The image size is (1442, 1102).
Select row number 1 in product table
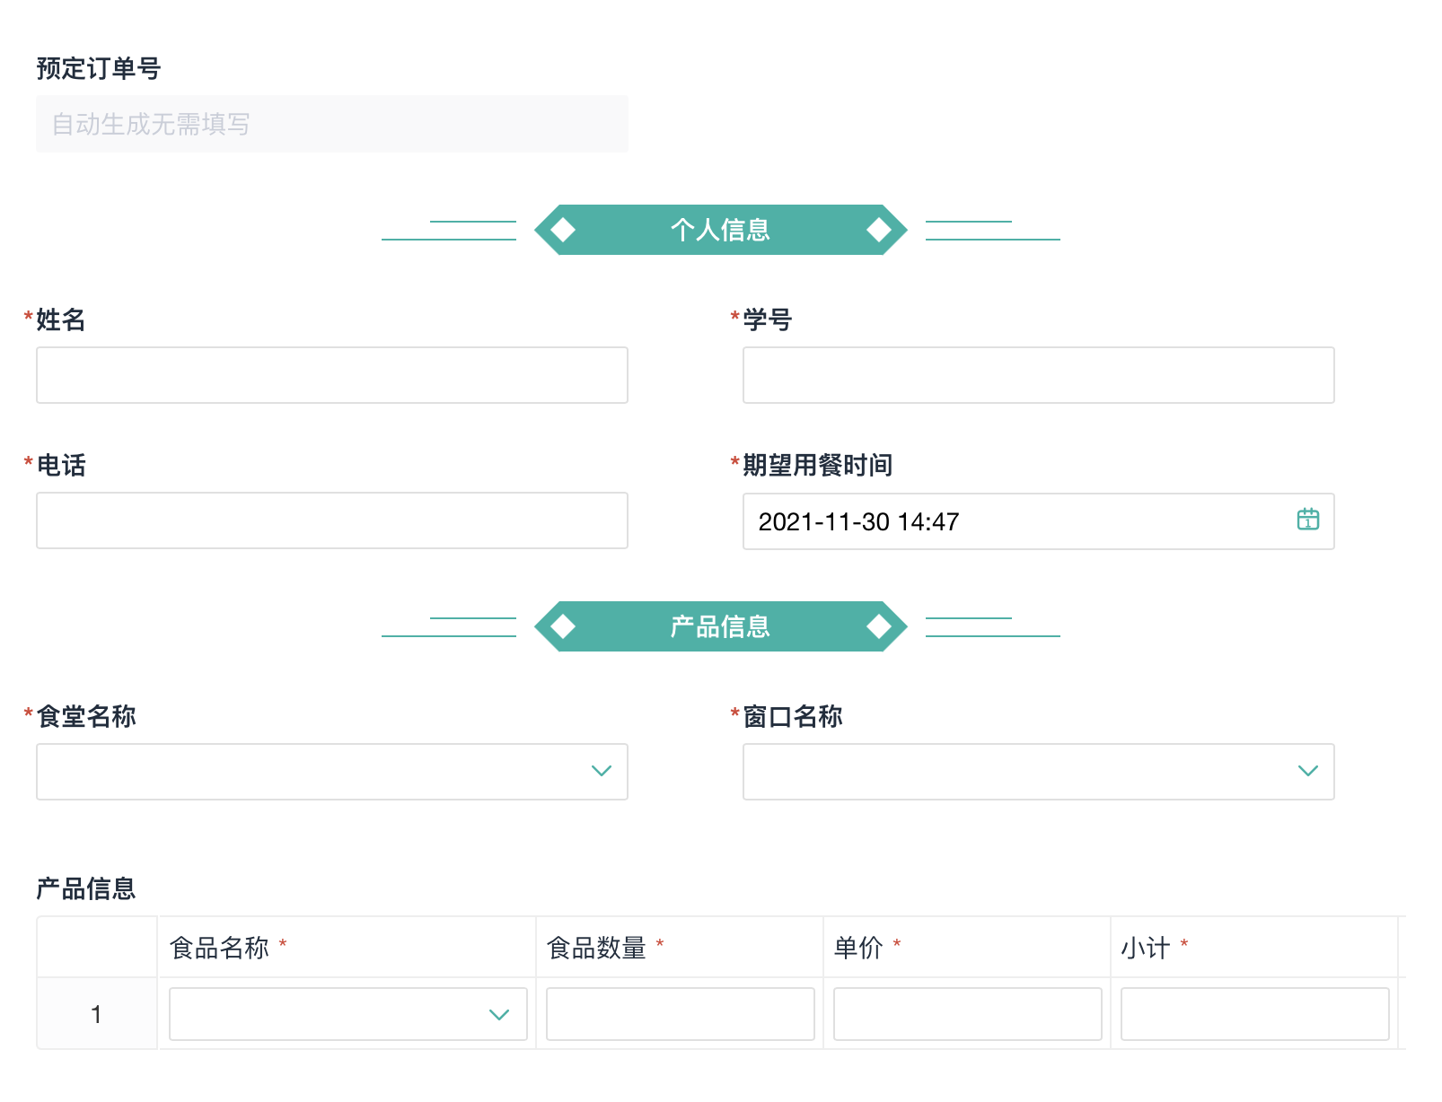coord(96,1014)
